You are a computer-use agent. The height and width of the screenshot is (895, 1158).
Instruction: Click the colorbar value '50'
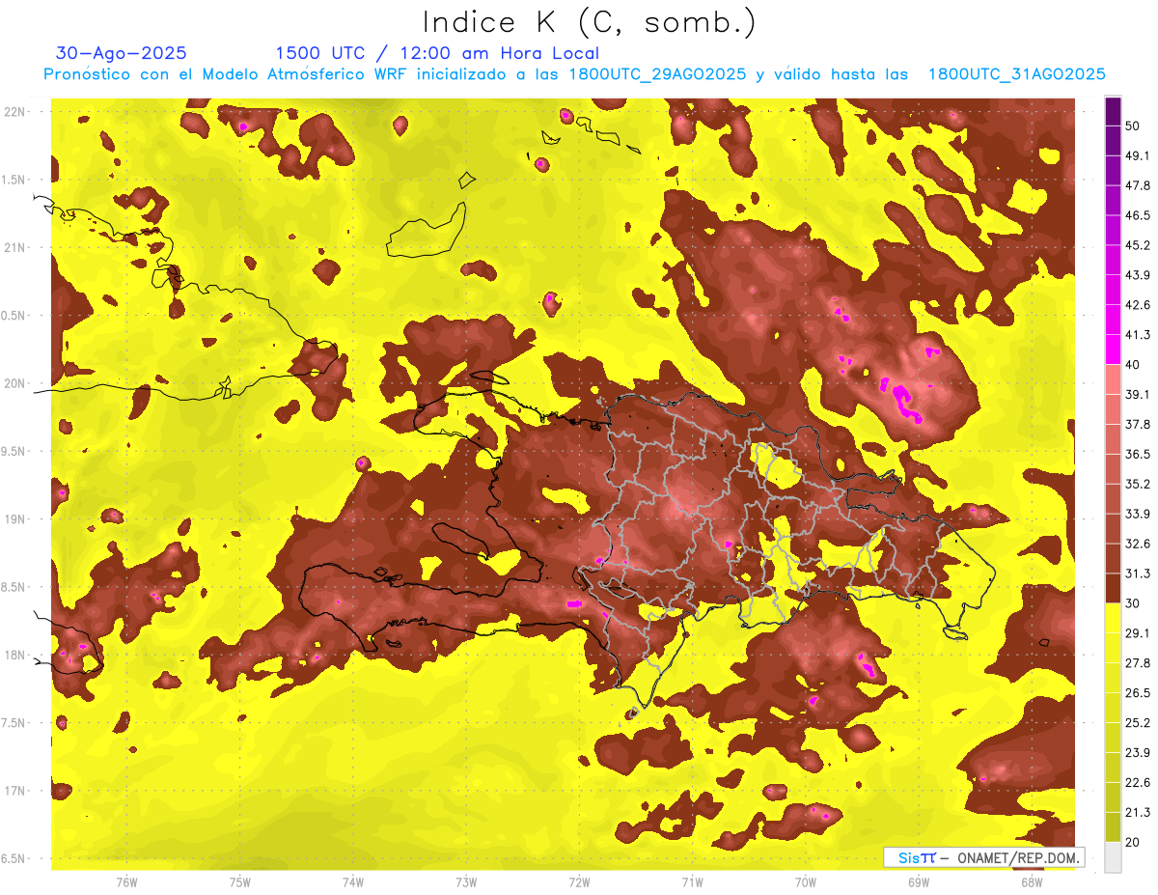pyautogui.click(x=1133, y=126)
